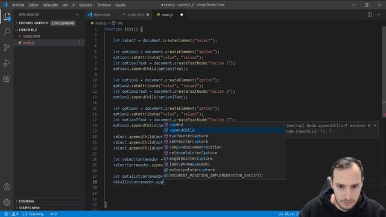386x217 pixels.
Task: Choose the append suggestion
Action: 224,125
